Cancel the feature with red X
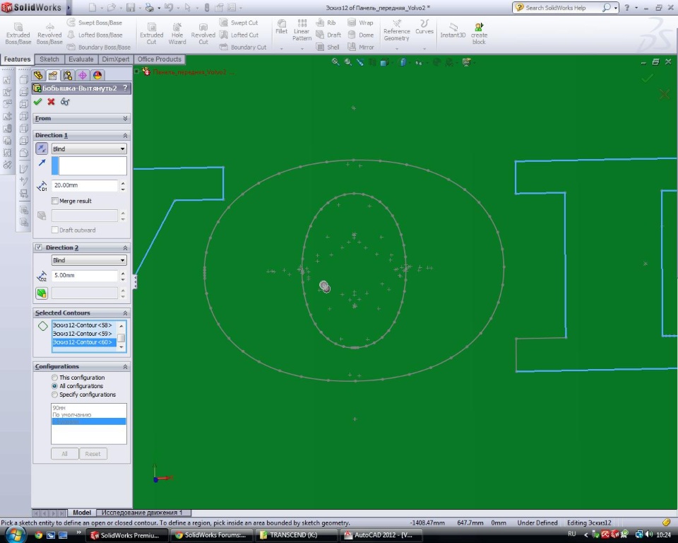Image resolution: width=678 pixels, height=543 pixels. click(51, 101)
